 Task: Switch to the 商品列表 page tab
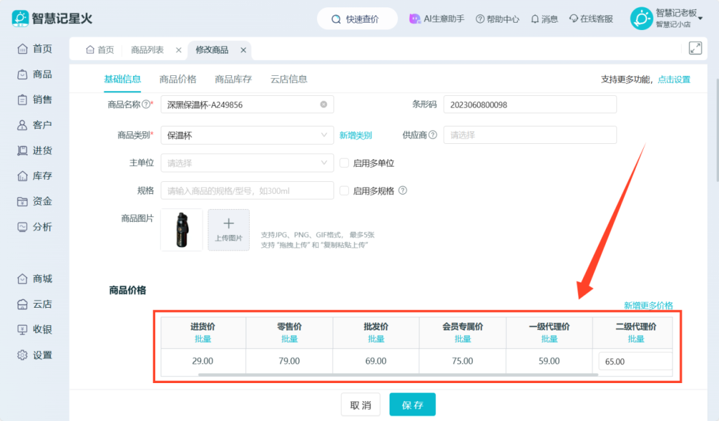(147, 50)
